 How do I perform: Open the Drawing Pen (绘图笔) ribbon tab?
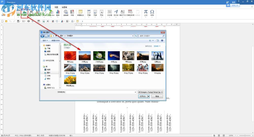(x=64, y=7)
